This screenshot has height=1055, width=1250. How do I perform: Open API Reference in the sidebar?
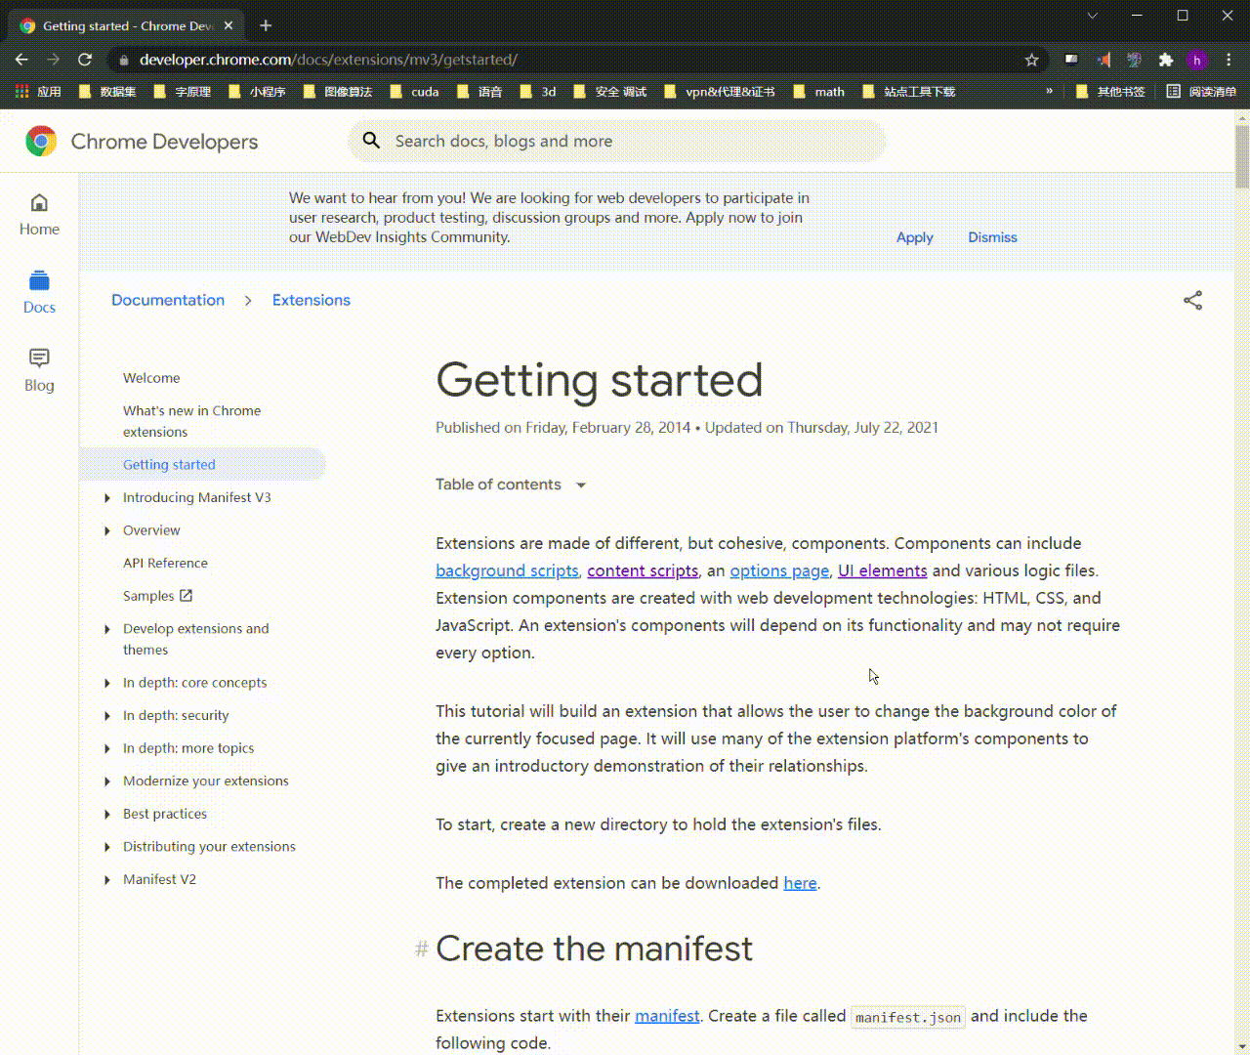tap(165, 563)
